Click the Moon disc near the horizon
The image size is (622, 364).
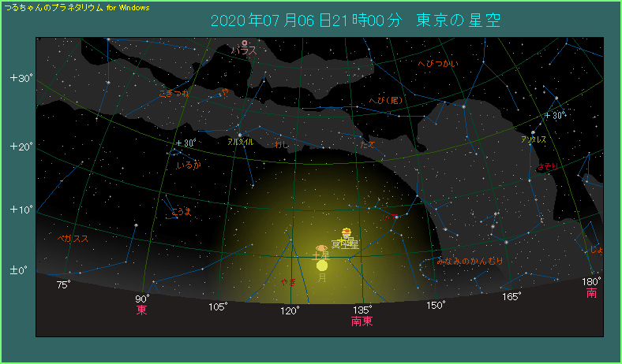point(322,266)
